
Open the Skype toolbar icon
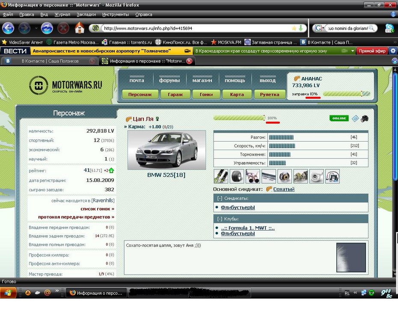tap(389, 28)
